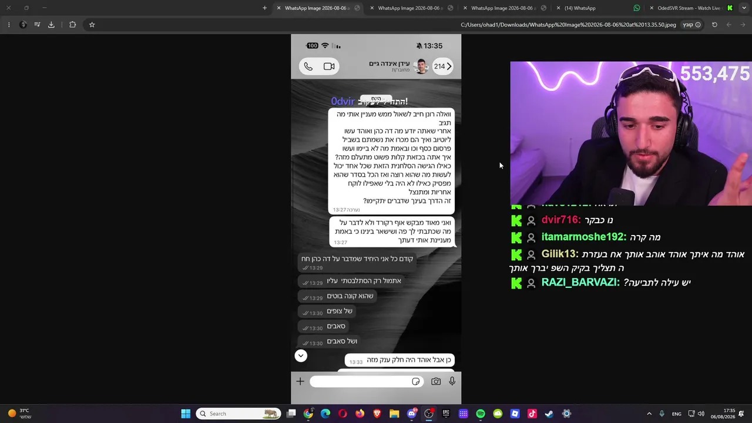Viewport: 752px width, 423px height.
Task: Focus the WhatsApp message input field
Action: coord(365,382)
